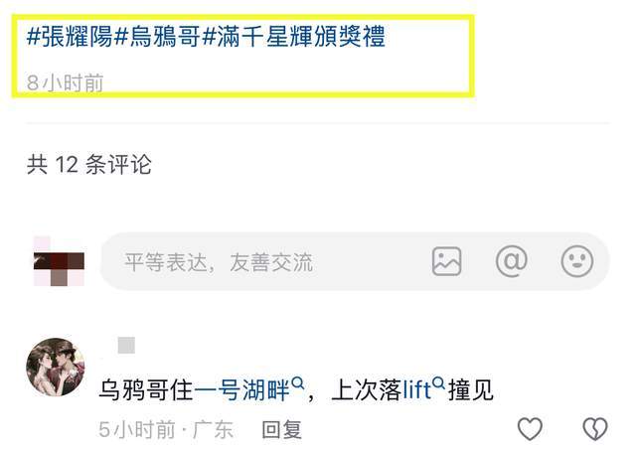Like the comment with heart icon
This screenshot has height=452, width=636.
tap(530, 429)
